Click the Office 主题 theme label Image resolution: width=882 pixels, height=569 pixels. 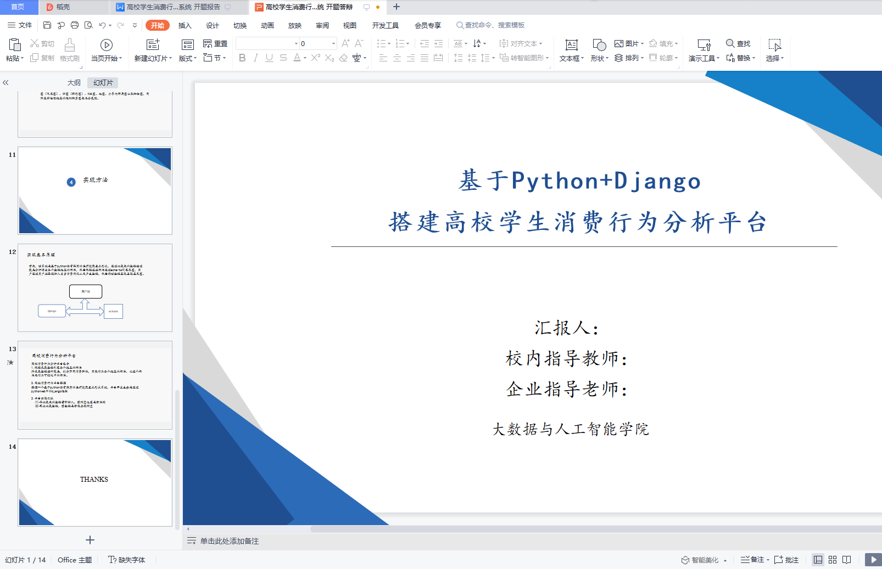(x=75, y=560)
